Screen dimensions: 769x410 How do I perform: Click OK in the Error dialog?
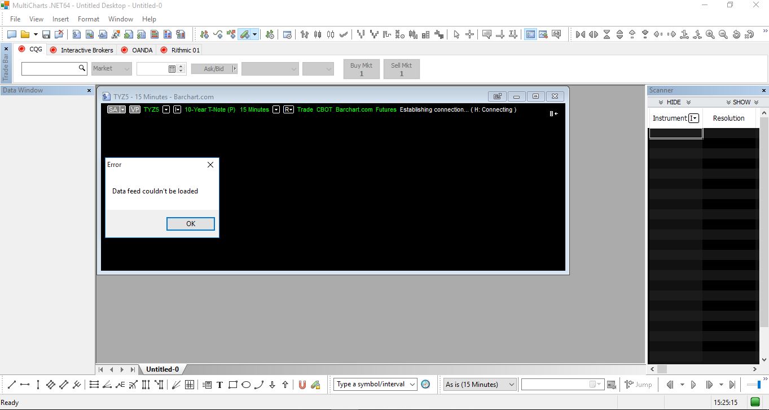tap(191, 224)
